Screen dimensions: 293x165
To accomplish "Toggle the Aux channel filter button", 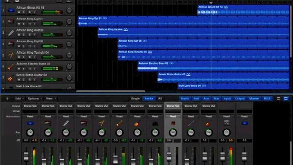I will [206, 99].
